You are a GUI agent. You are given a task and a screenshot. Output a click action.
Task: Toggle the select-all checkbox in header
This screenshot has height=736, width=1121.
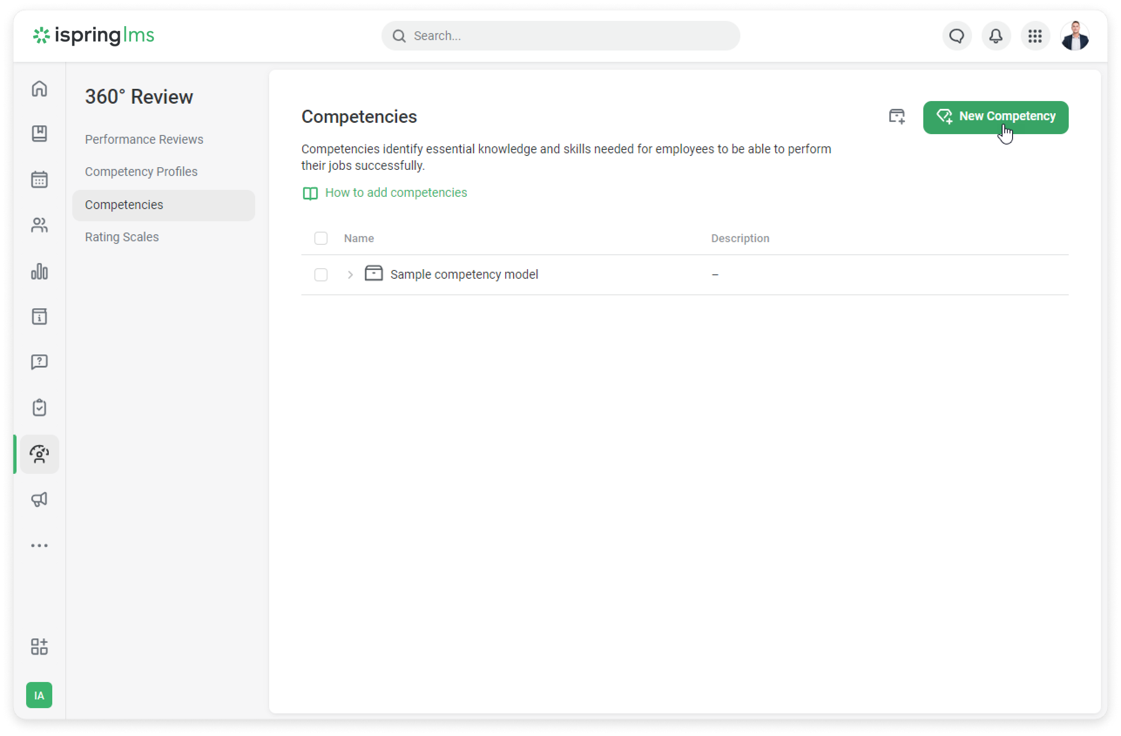coord(321,238)
